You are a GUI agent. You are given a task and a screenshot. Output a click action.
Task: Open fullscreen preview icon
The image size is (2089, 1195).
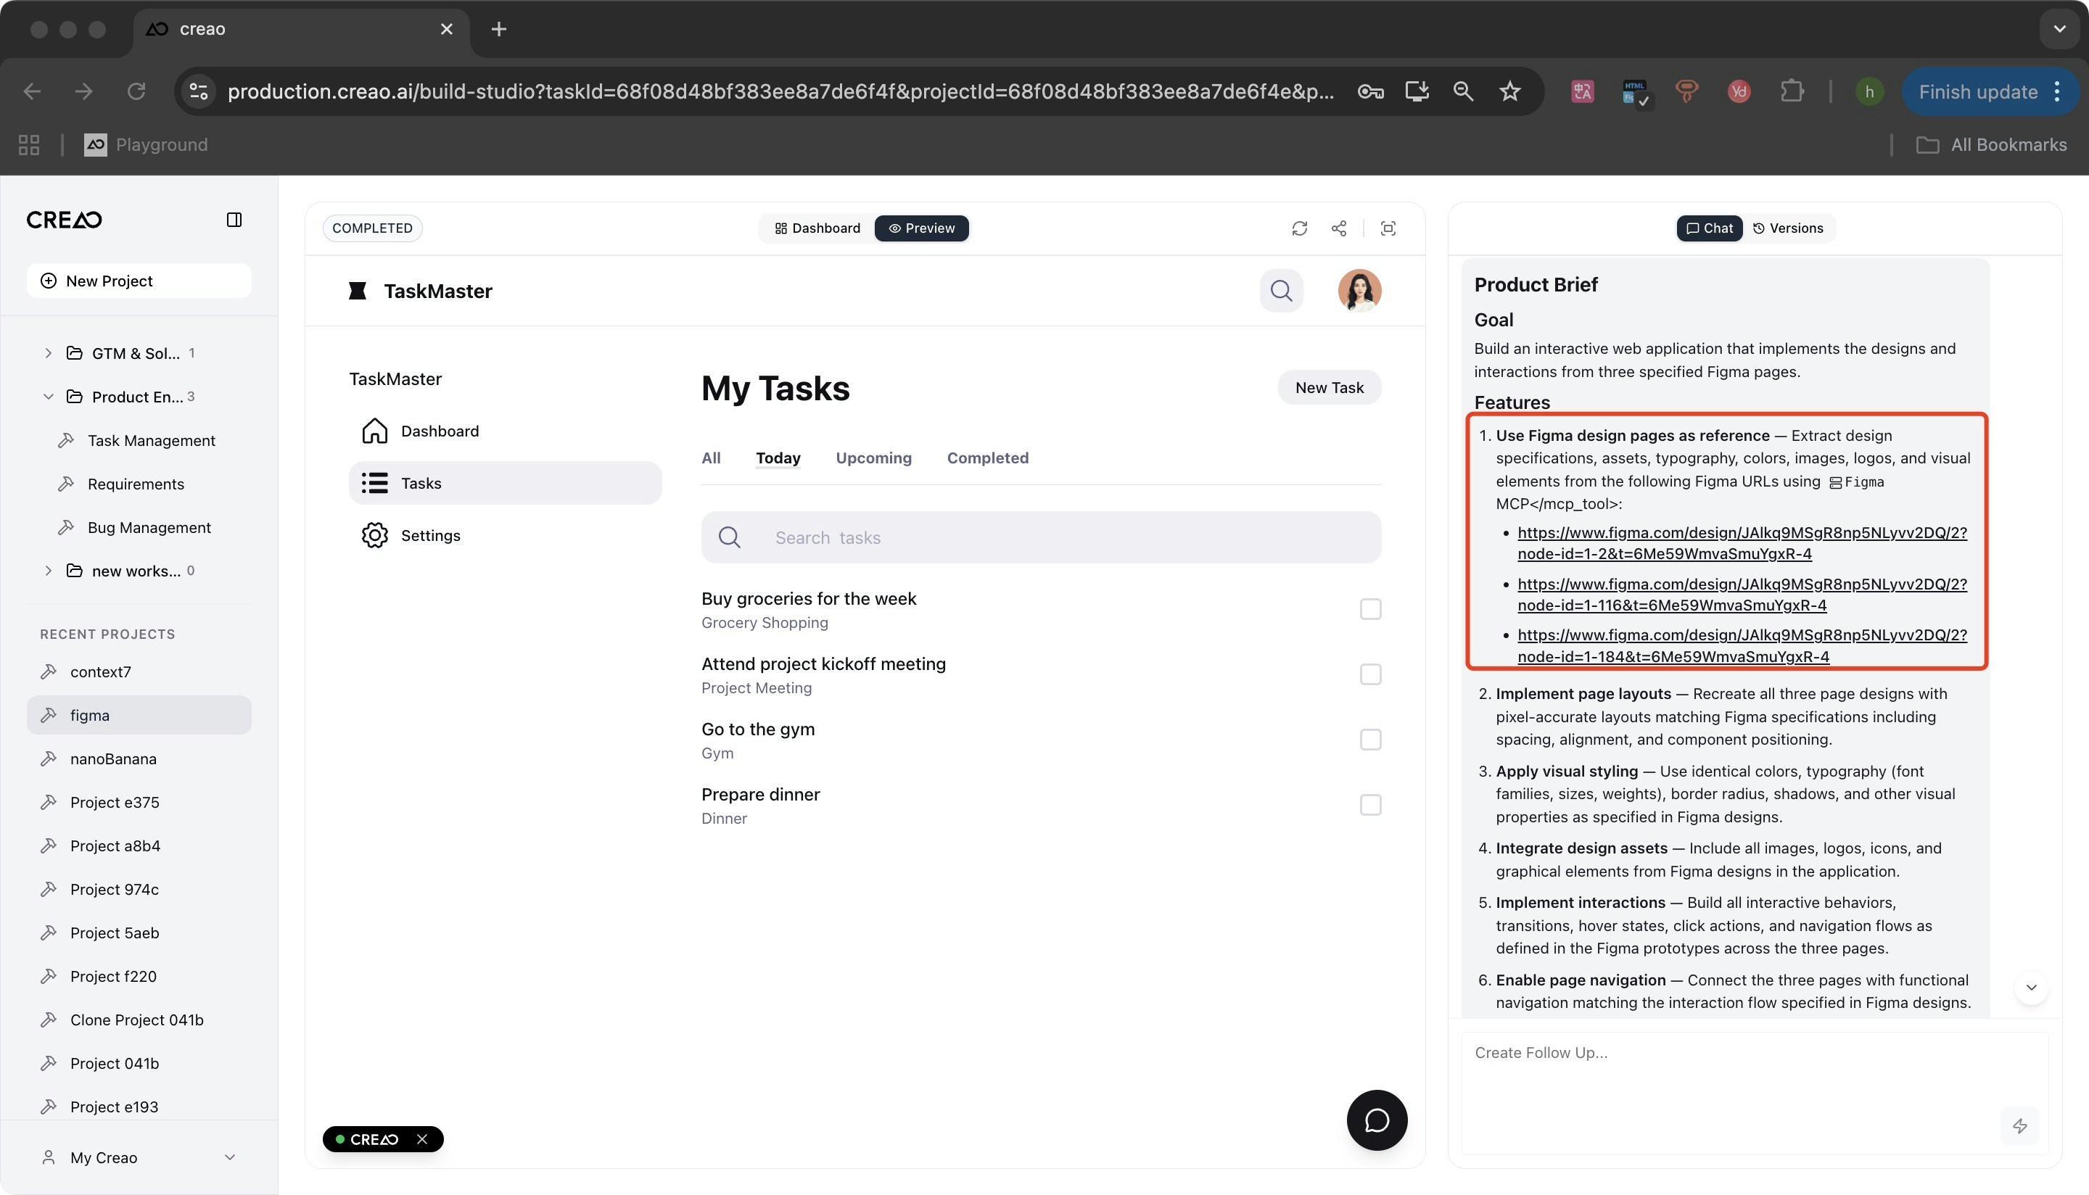pos(1388,228)
